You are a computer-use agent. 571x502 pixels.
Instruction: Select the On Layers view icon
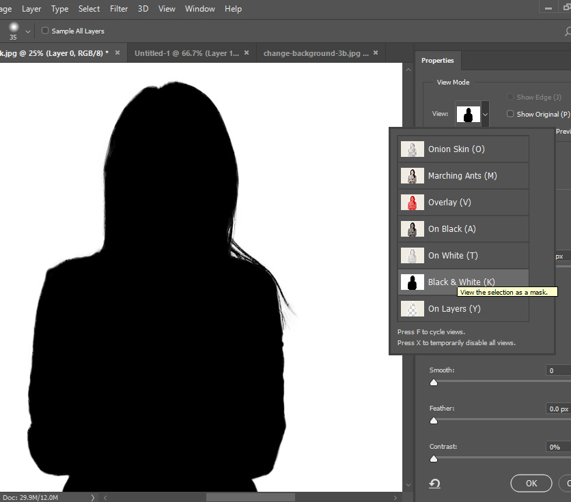coord(412,309)
